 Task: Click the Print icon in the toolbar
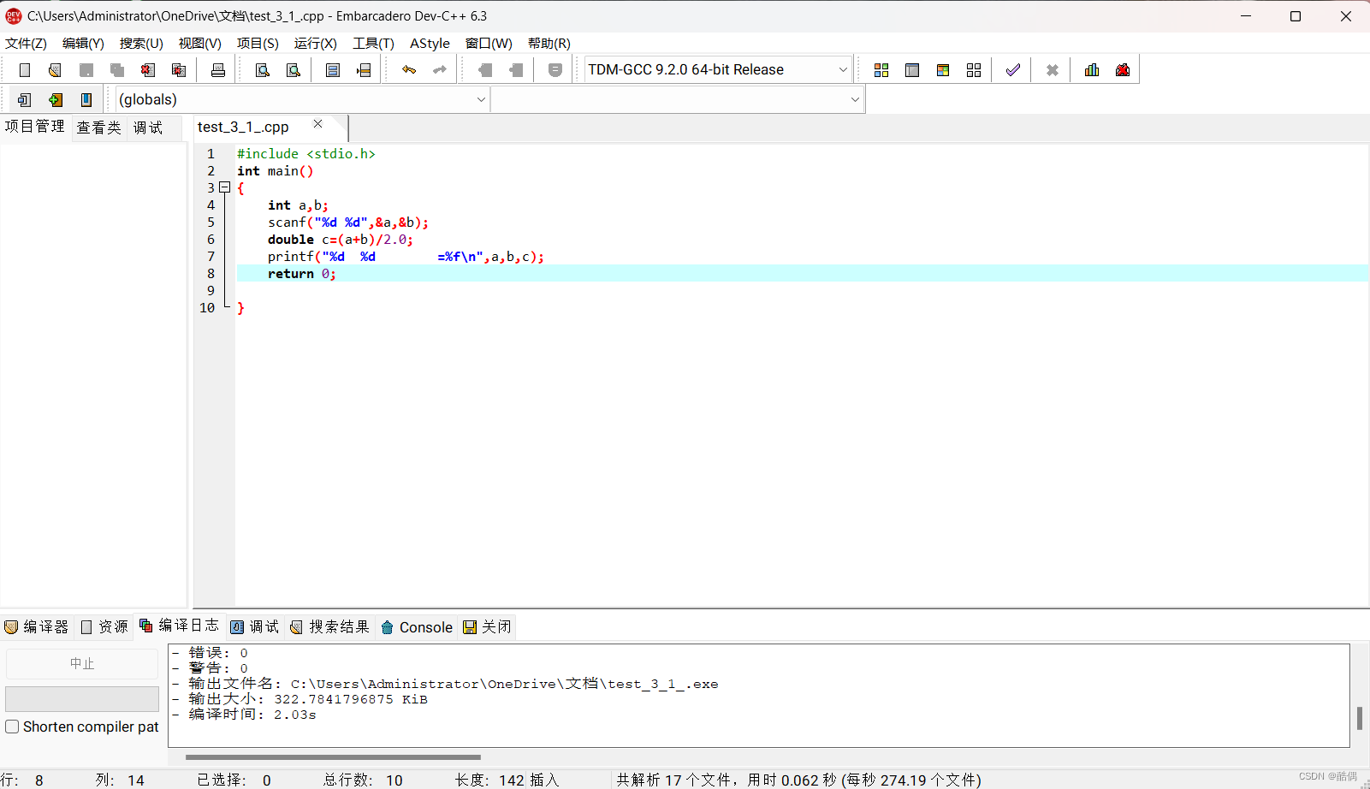tap(217, 69)
